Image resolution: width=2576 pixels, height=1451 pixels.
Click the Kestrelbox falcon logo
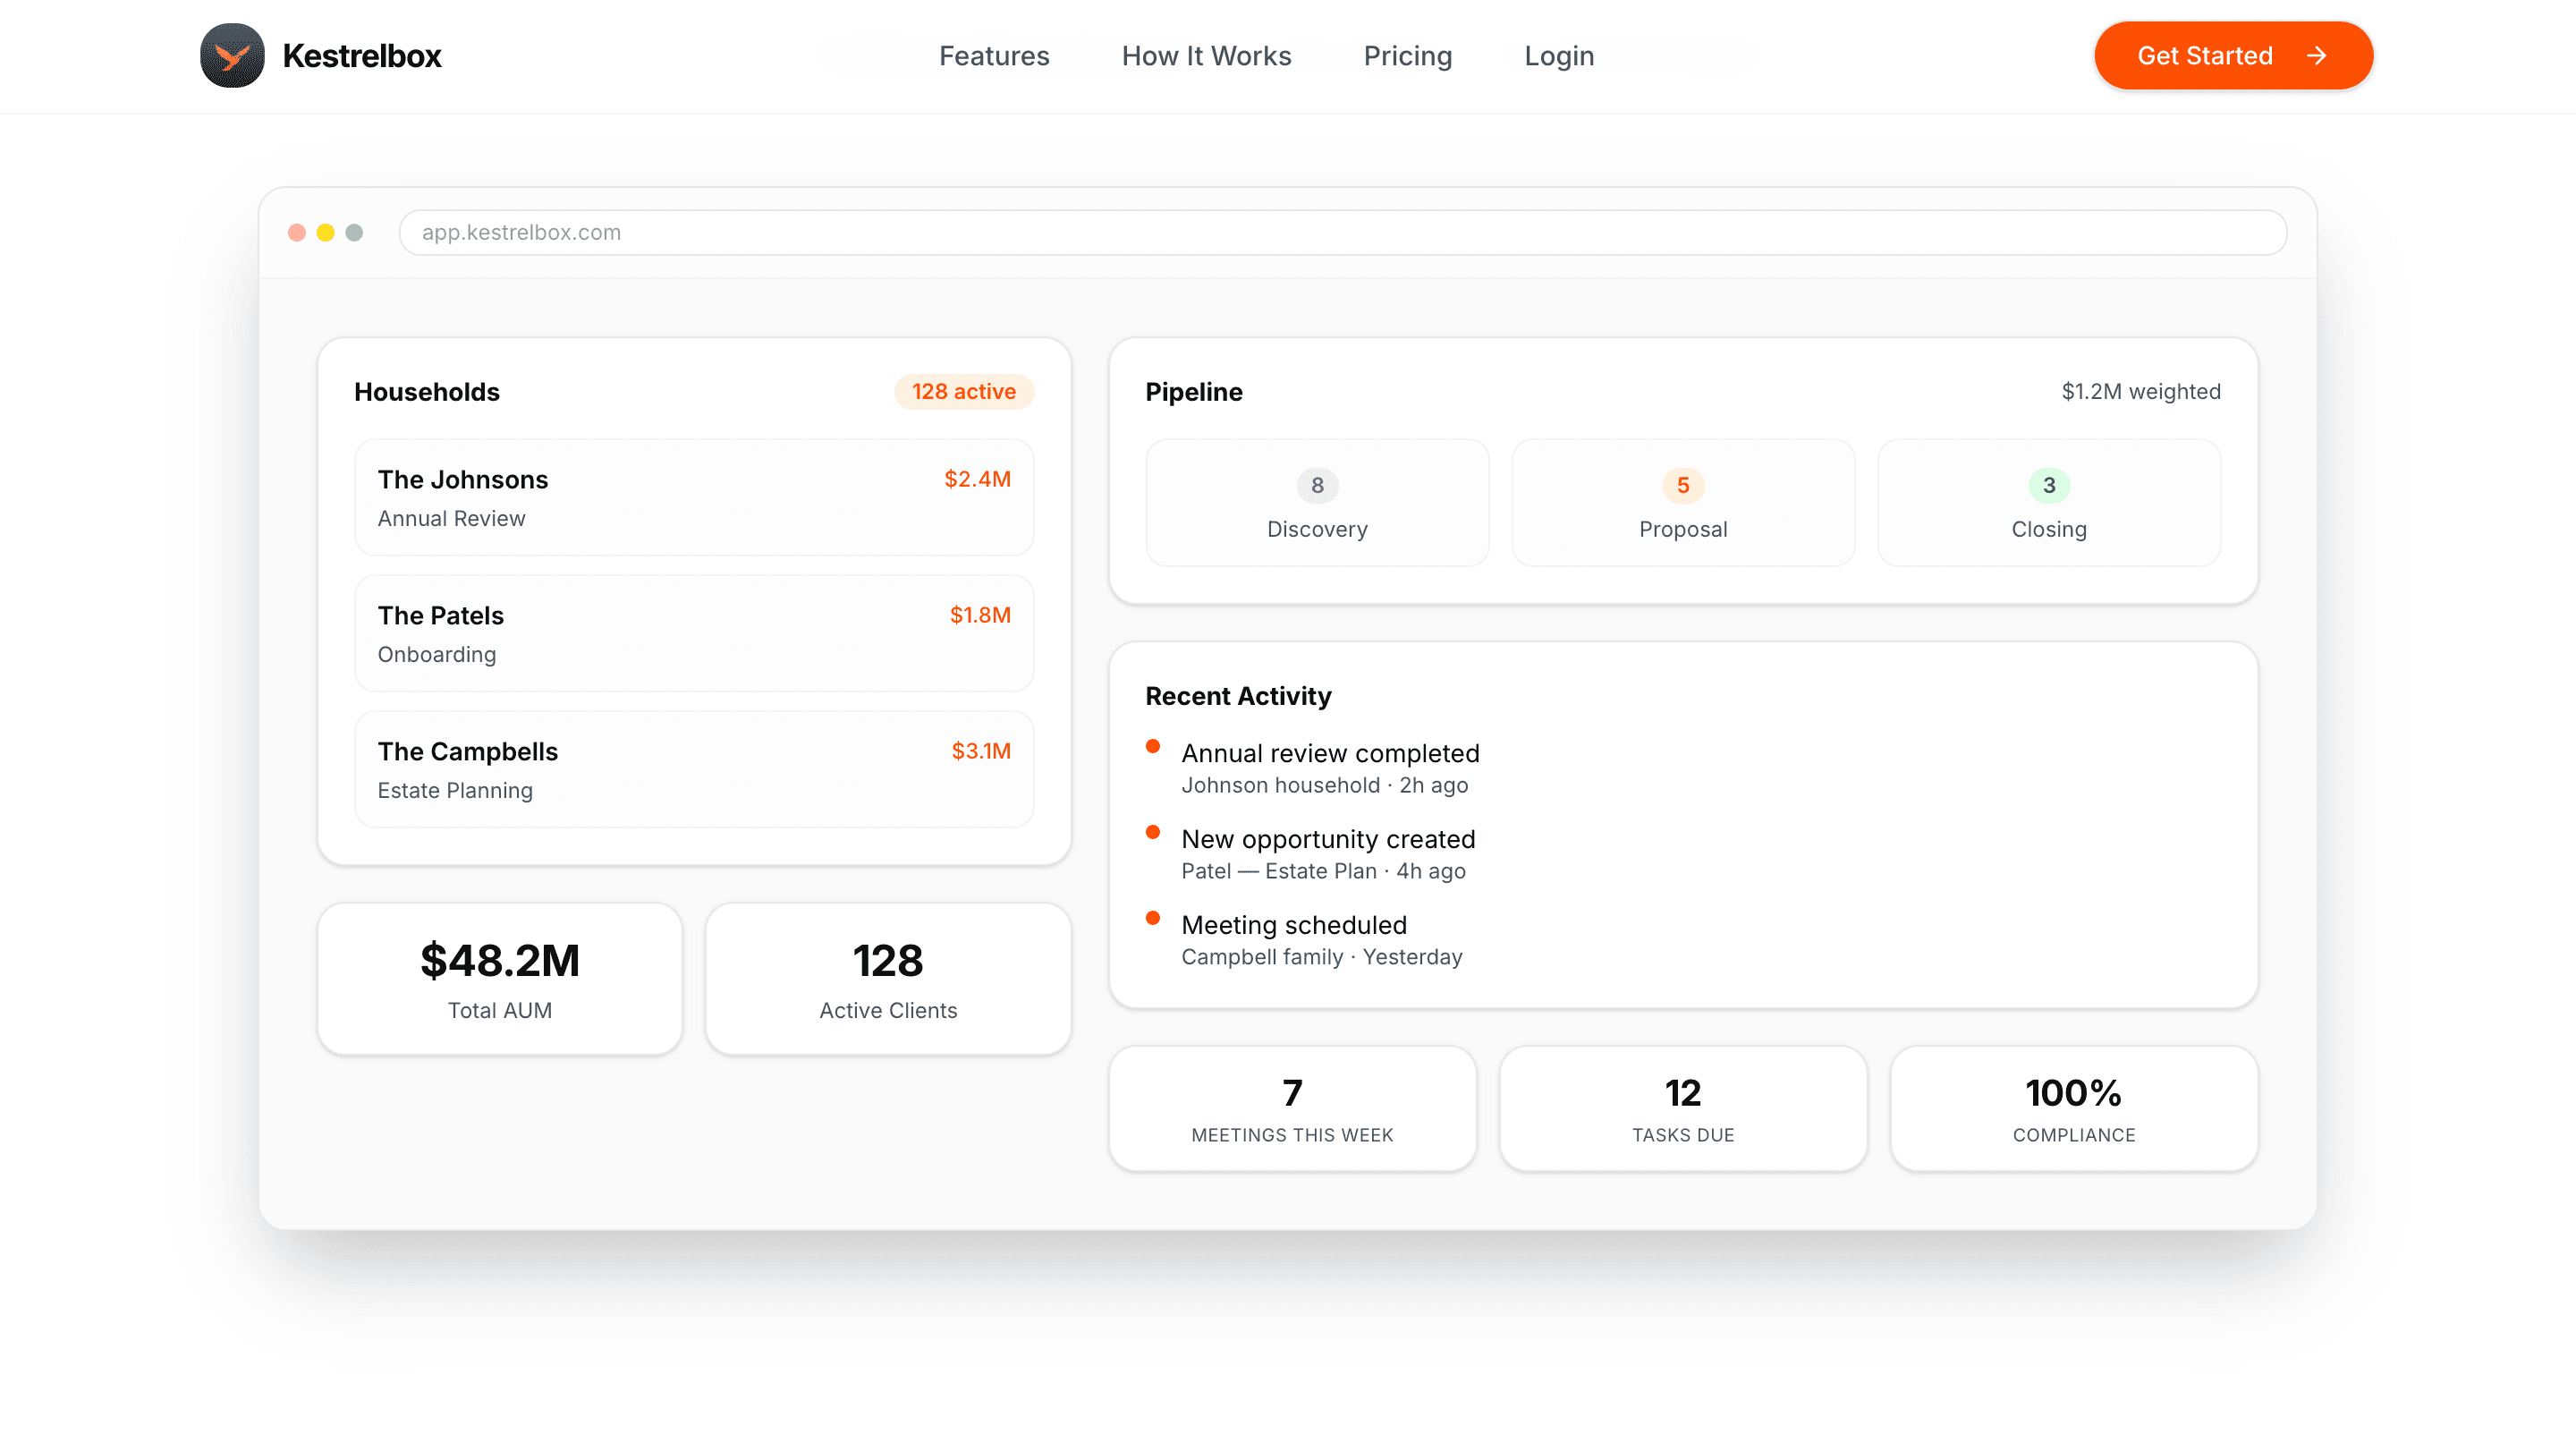[231, 55]
